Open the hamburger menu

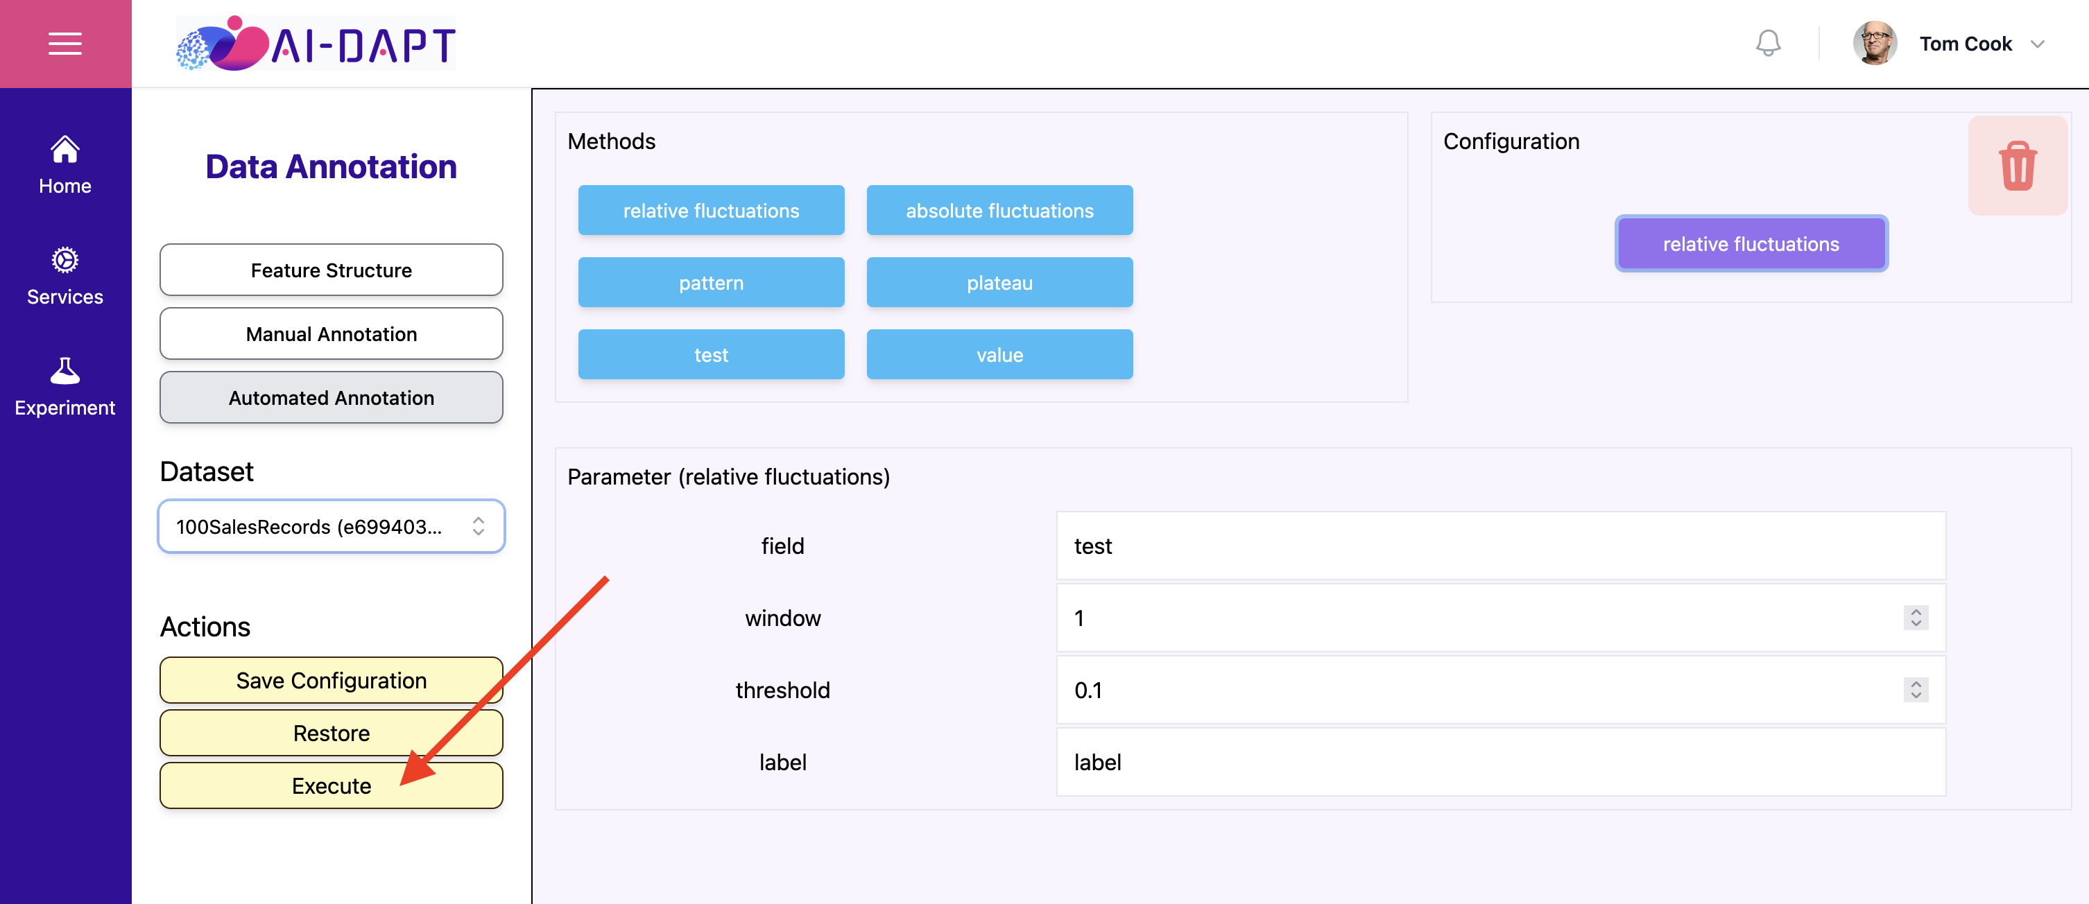(65, 44)
